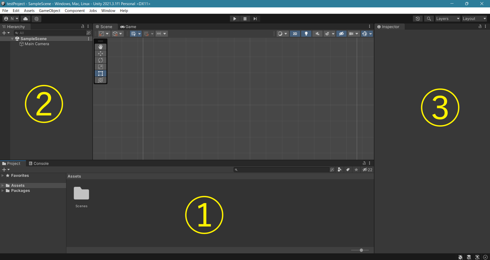The width and height of the screenshot is (490, 260).
Task: Expand the Favorites tree
Action: tap(3, 176)
